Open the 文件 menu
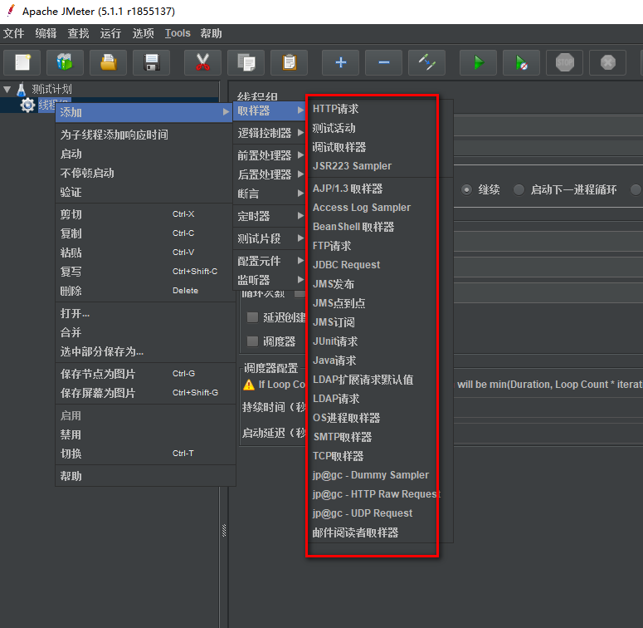 (13, 33)
